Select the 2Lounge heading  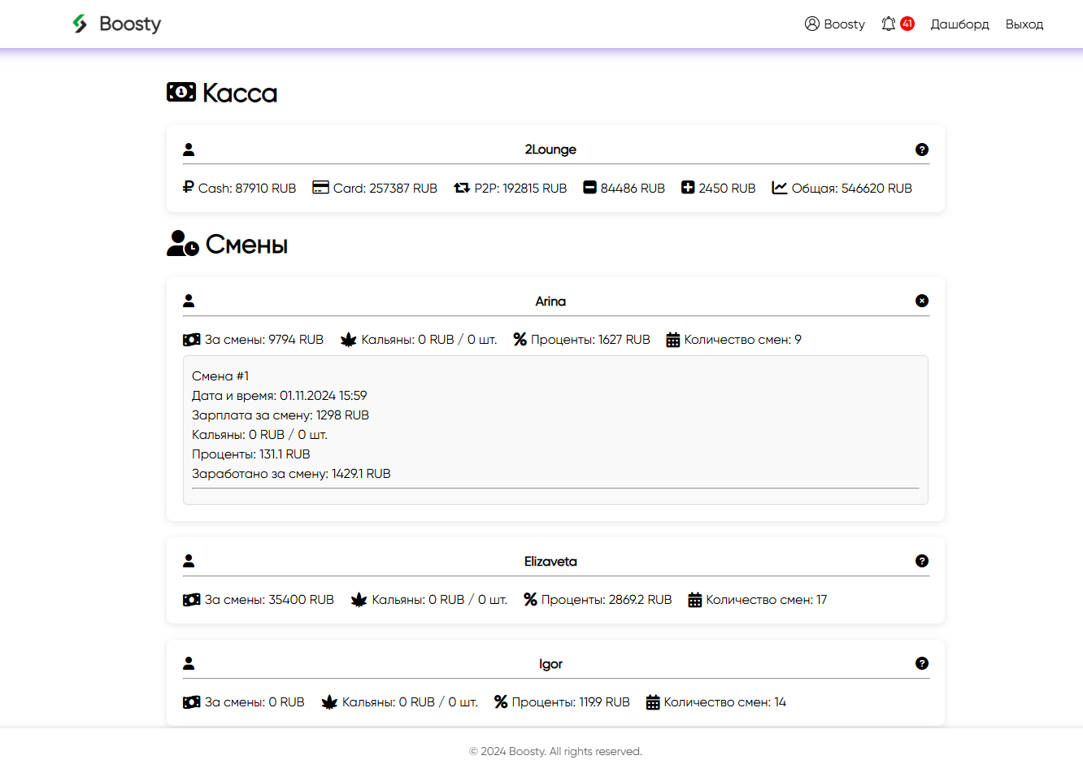pos(550,150)
